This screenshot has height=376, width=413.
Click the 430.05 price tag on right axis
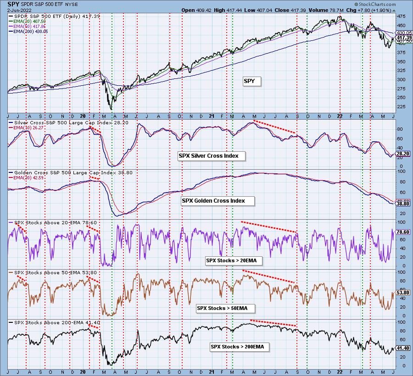coord(404,33)
